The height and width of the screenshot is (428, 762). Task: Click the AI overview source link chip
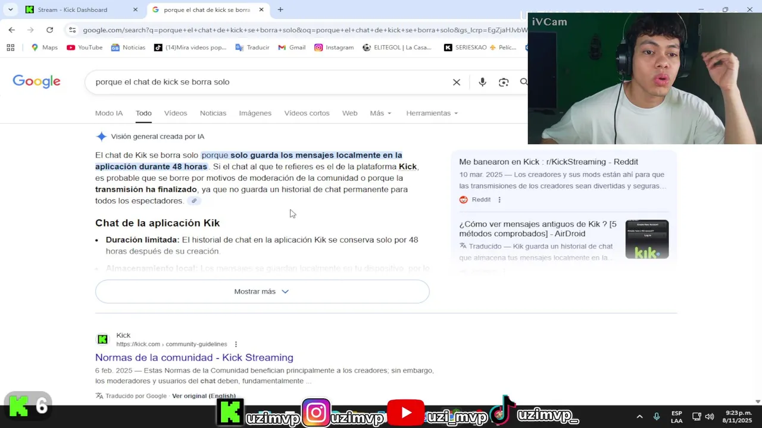(x=194, y=201)
